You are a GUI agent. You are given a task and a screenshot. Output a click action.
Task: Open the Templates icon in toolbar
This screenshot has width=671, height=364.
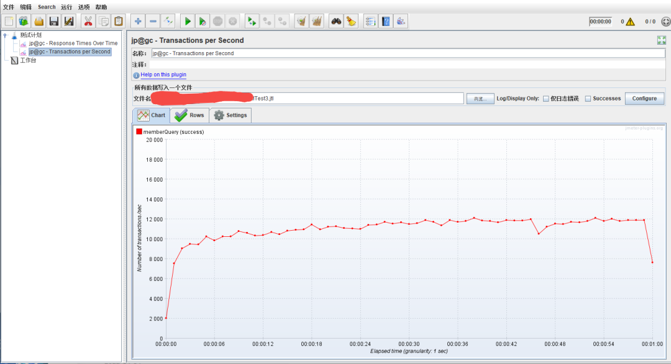pos(24,21)
